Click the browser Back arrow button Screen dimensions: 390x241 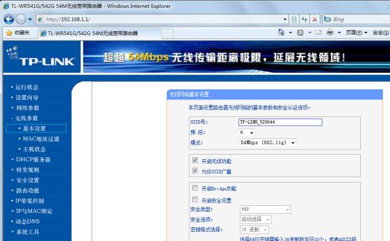[8, 19]
